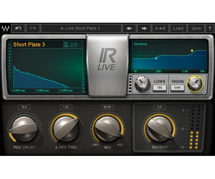Click the '0.000 sec' time label
The height and width of the screenshot is (179, 215).
coord(19,90)
